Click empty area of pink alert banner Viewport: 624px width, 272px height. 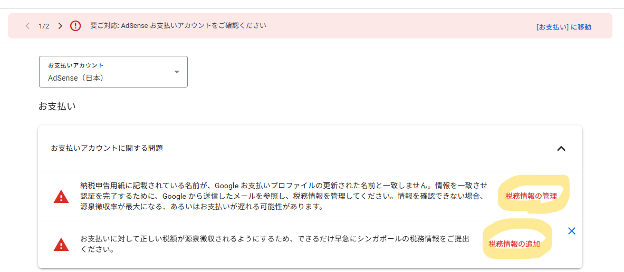[x=398, y=26]
